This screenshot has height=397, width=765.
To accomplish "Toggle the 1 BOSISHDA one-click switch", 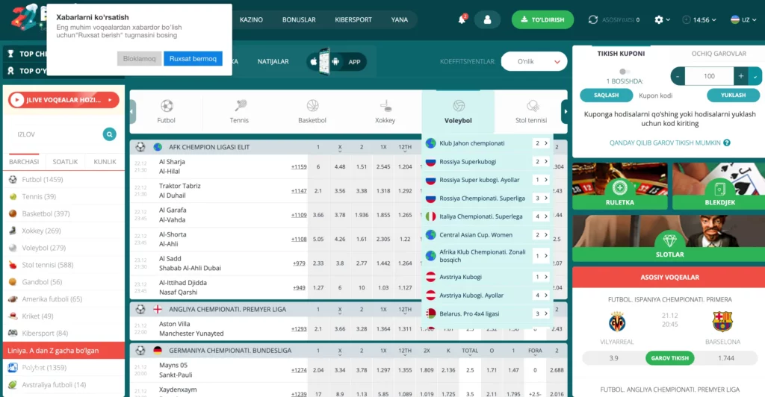I will coord(624,72).
